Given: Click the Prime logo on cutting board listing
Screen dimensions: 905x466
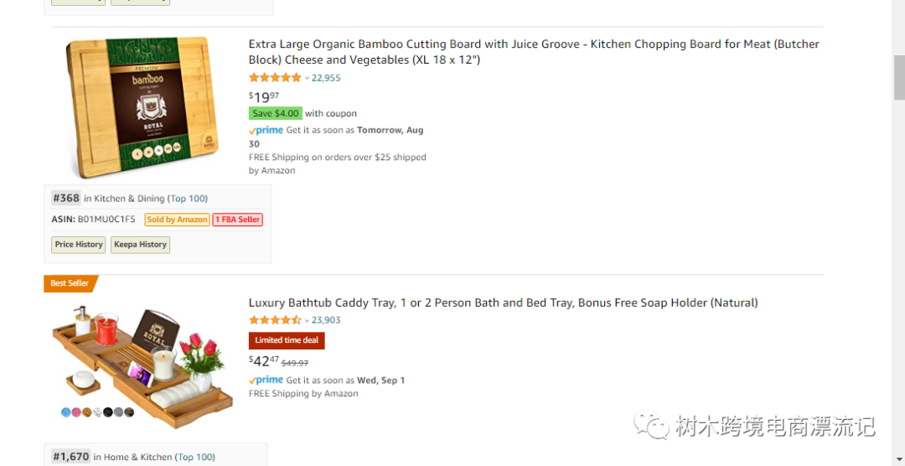Looking at the screenshot, I should tap(266, 131).
